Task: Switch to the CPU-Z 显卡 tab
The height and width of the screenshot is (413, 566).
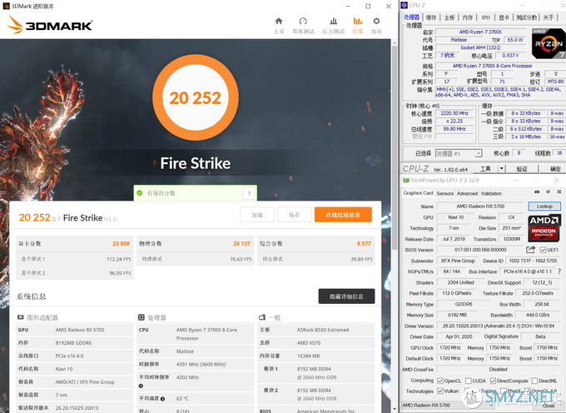Action: pos(504,17)
